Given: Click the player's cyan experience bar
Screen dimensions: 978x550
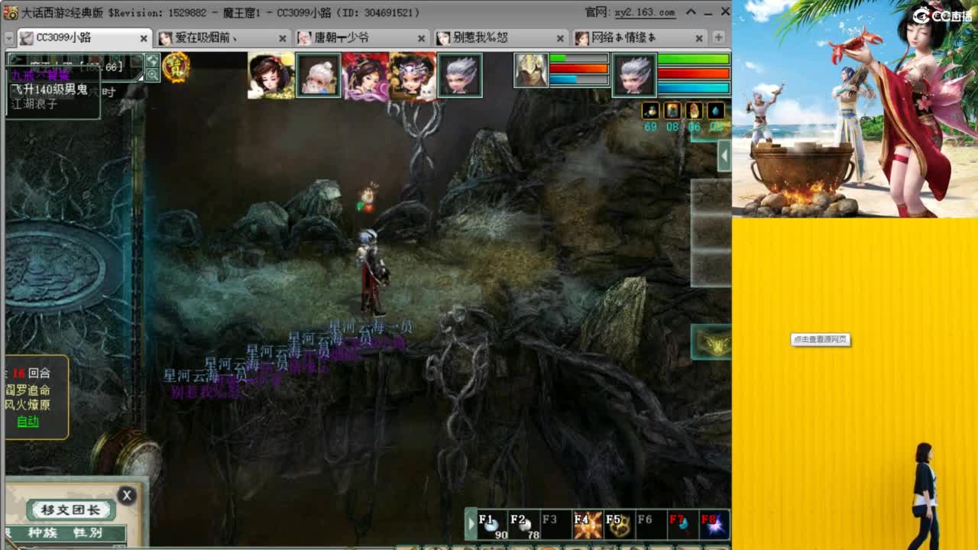Looking at the screenshot, I should tap(693, 88).
